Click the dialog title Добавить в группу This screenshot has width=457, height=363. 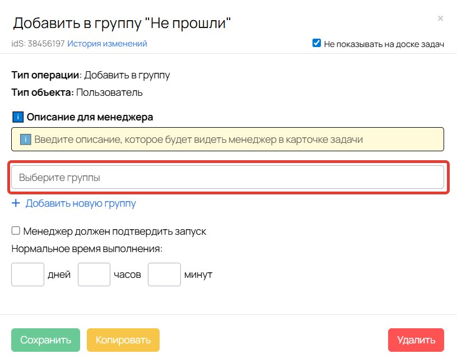[122, 22]
